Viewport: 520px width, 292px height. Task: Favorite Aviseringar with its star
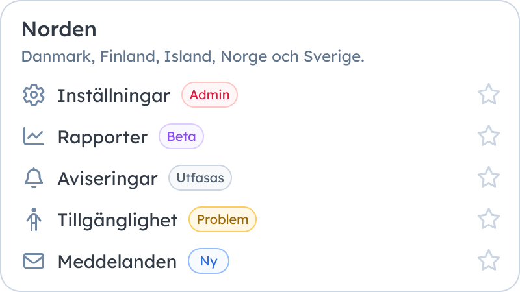(x=489, y=178)
